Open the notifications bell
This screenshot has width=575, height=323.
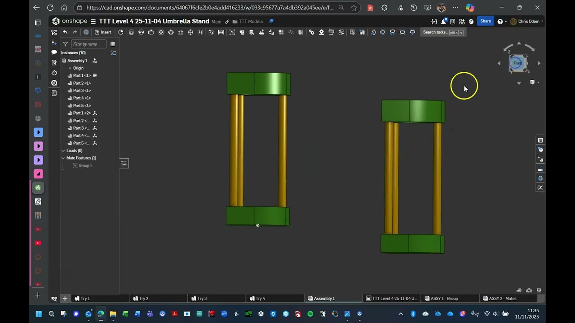point(444,21)
